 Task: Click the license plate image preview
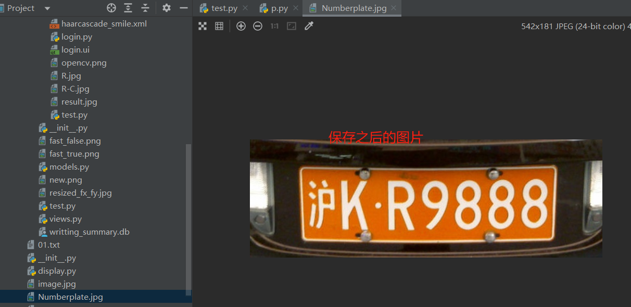point(426,198)
